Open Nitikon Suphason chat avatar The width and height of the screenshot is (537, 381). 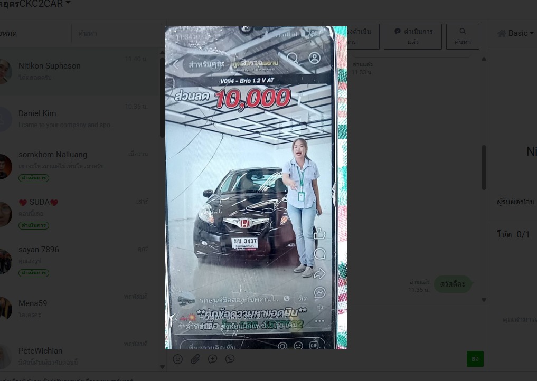[x=4, y=72]
